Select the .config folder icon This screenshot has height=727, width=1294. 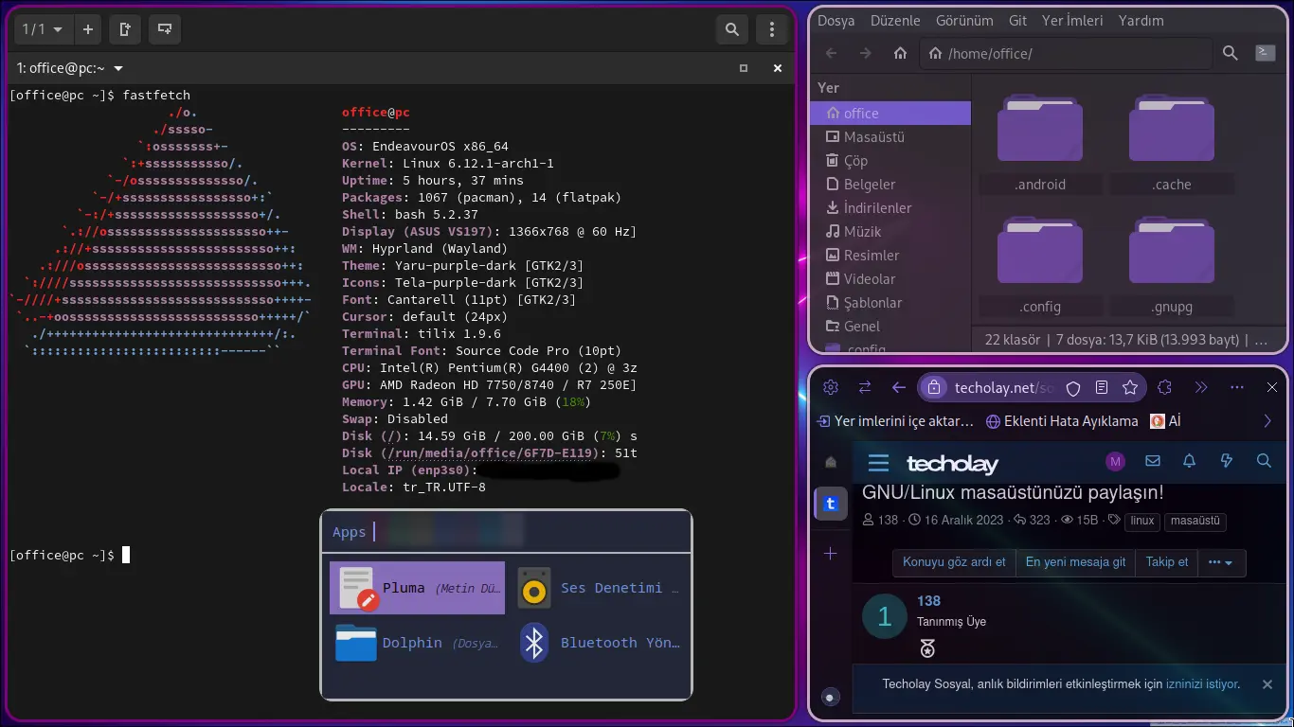(x=1040, y=250)
